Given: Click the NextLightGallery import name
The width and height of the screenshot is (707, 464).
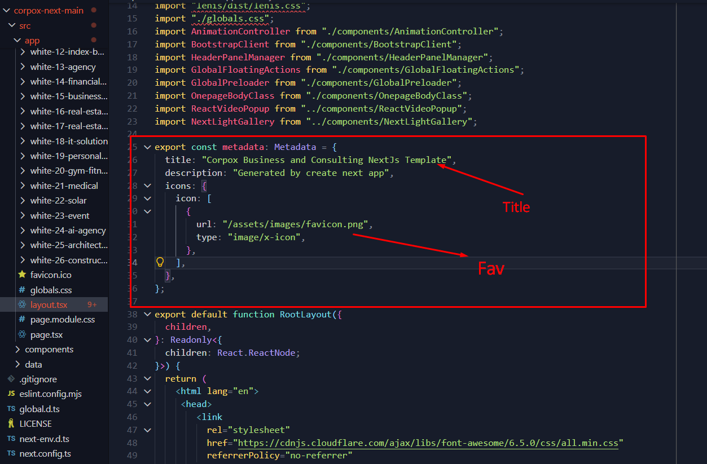Looking at the screenshot, I should (x=232, y=121).
